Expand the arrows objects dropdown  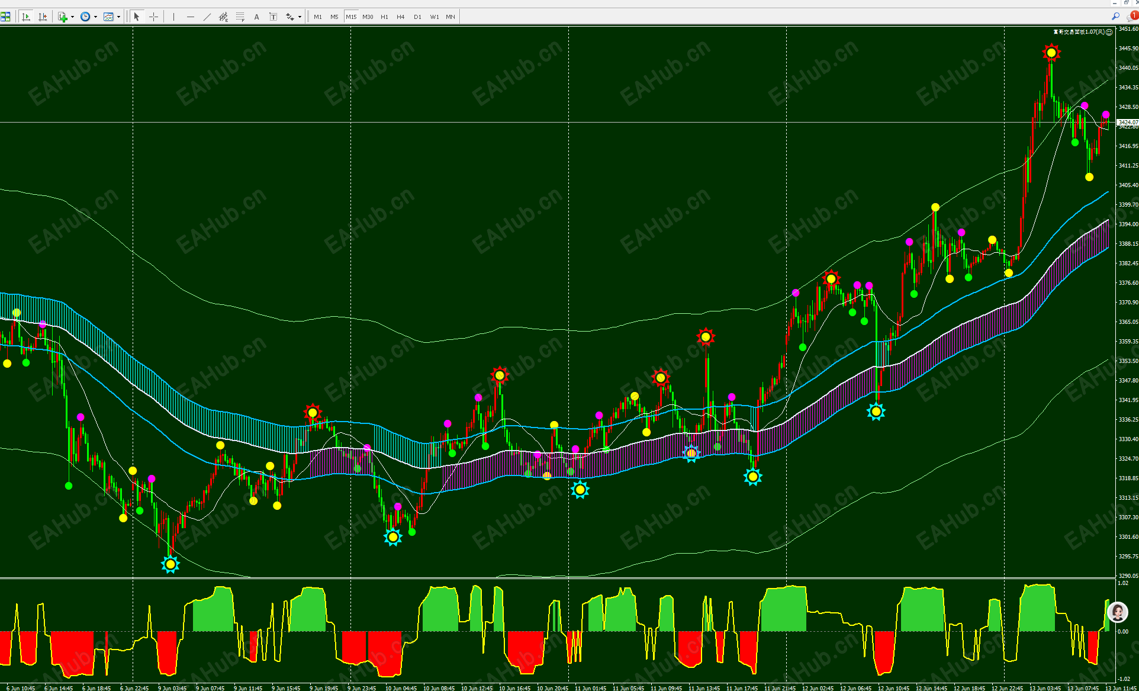[300, 17]
